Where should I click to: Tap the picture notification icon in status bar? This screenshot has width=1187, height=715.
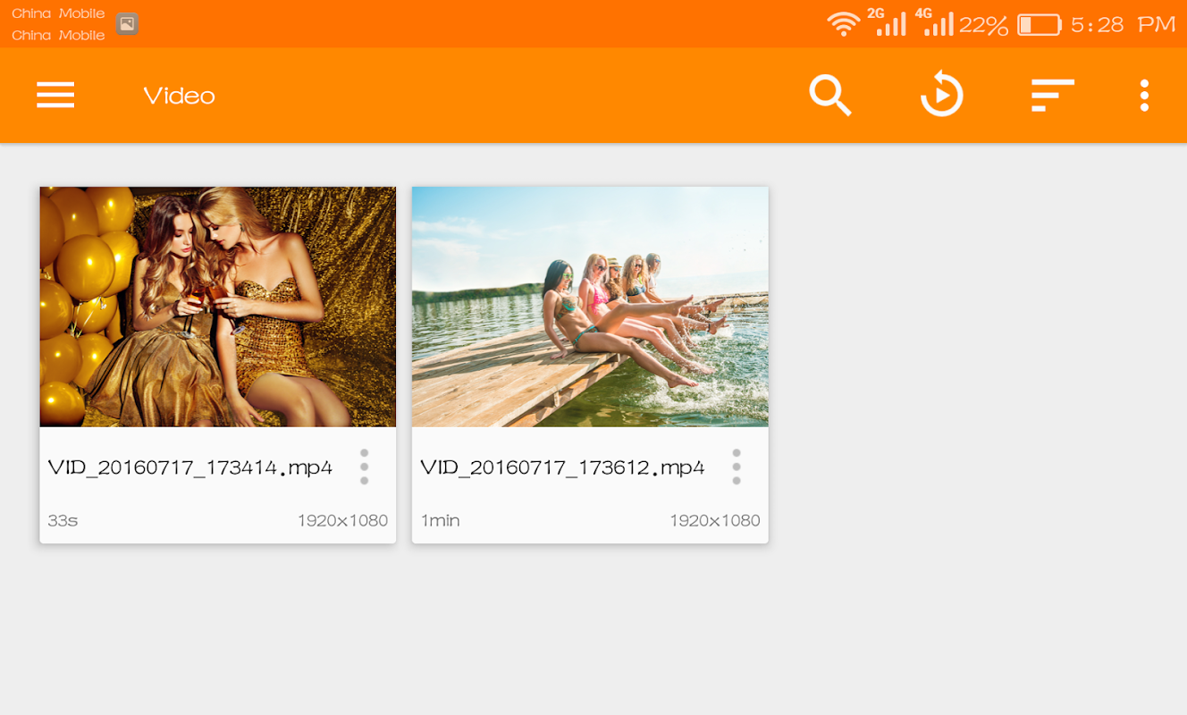coord(127,24)
